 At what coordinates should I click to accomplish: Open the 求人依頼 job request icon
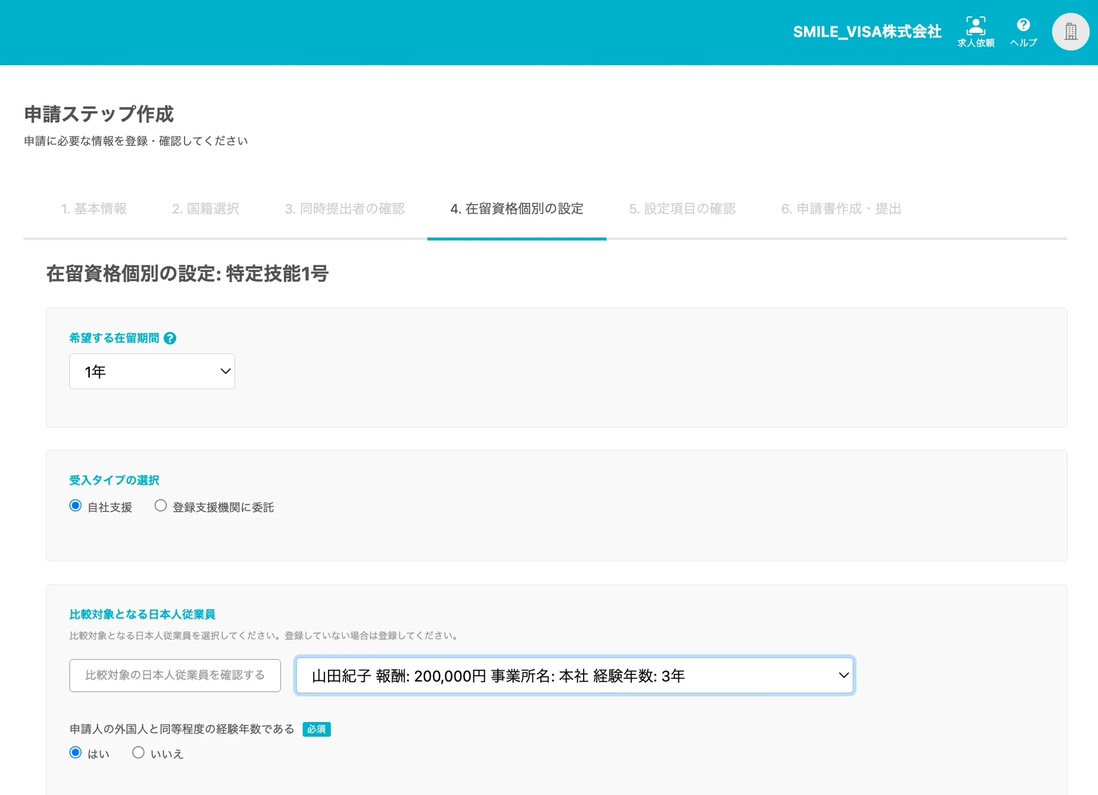pyautogui.click(x=975, y=32)
